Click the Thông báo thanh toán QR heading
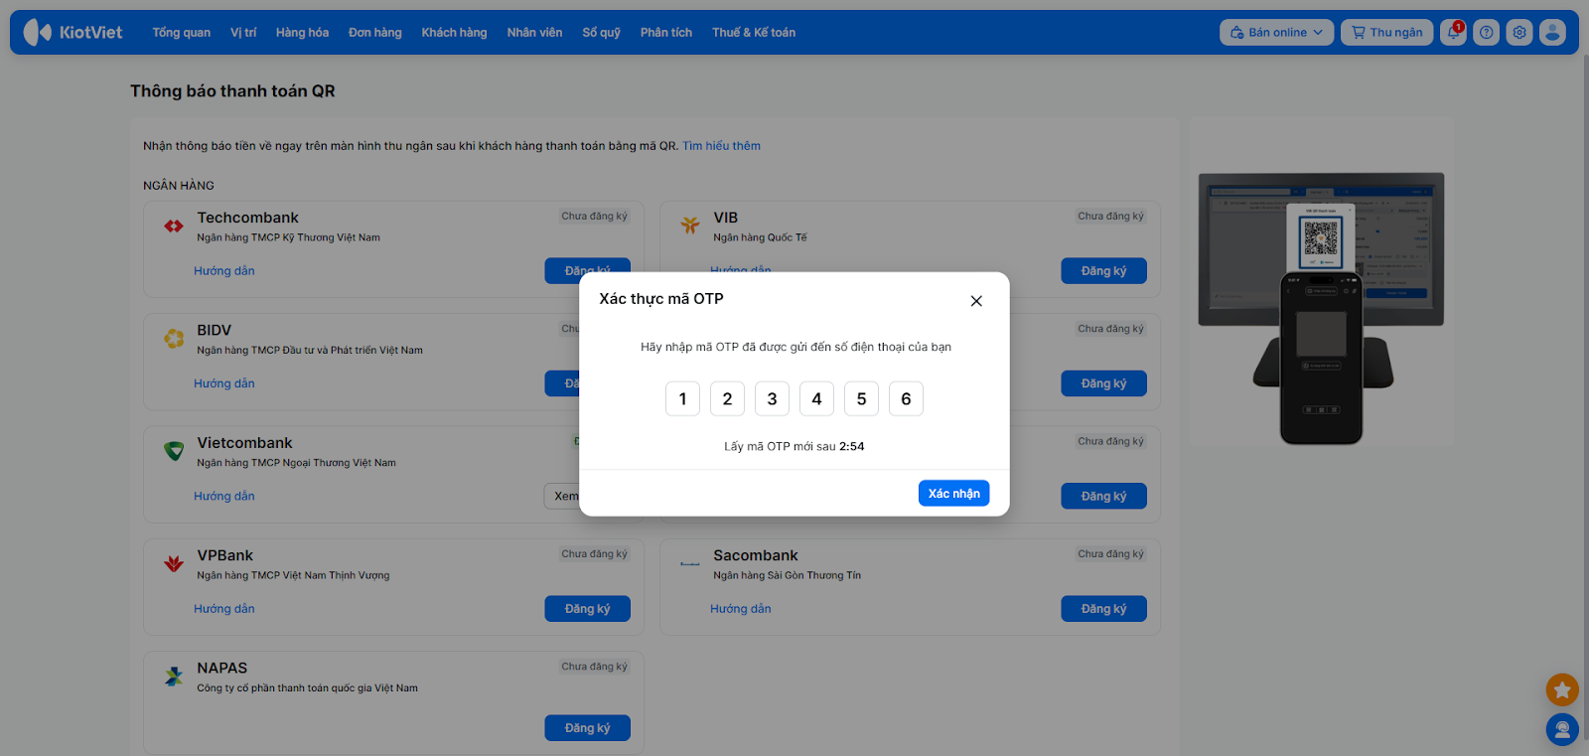Image resolution: width=1589 pixels, height=756 pixels. pos(232,91)
